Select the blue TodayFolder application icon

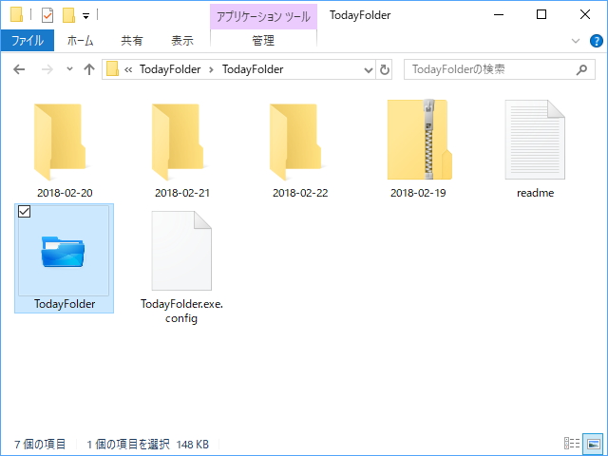click(63, 252)
